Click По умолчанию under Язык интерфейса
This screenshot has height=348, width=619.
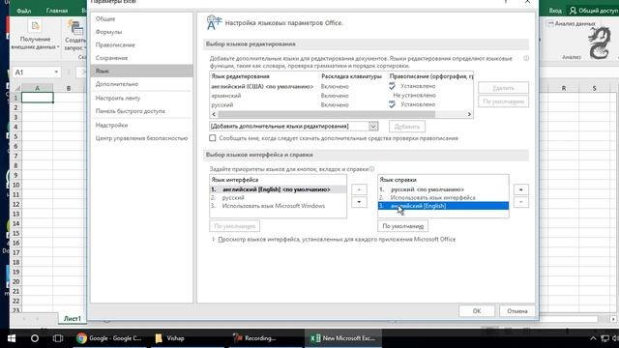234,226
